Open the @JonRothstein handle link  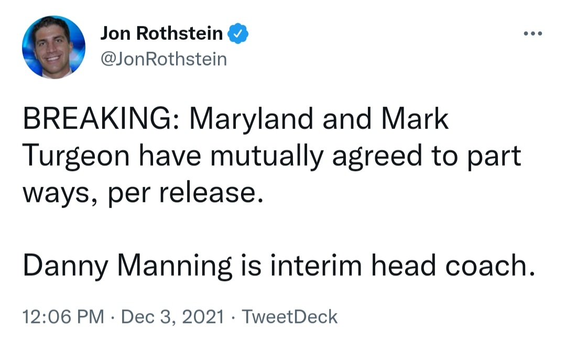(x=164, y=59)
